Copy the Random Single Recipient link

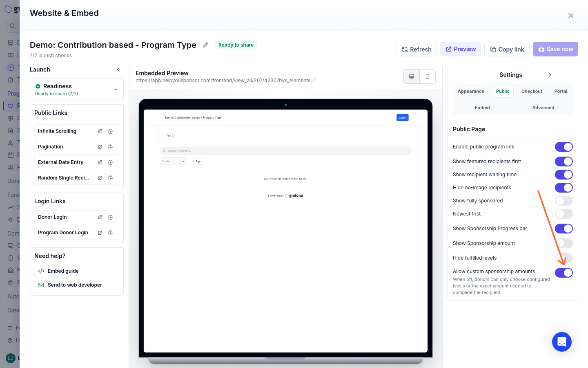point(111,178)
